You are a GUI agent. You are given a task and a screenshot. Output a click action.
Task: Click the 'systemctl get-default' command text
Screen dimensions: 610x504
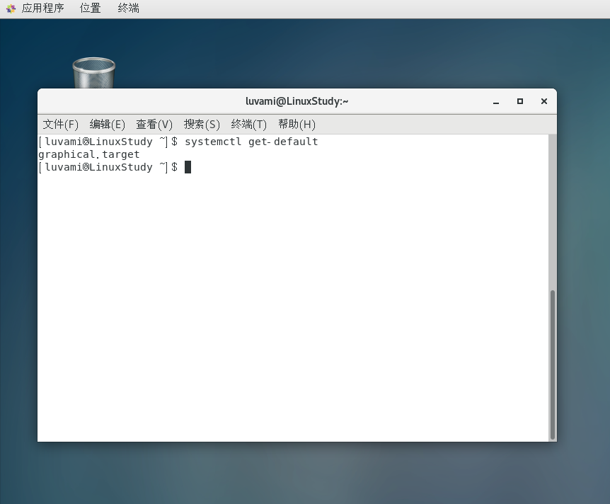point(251,141)
